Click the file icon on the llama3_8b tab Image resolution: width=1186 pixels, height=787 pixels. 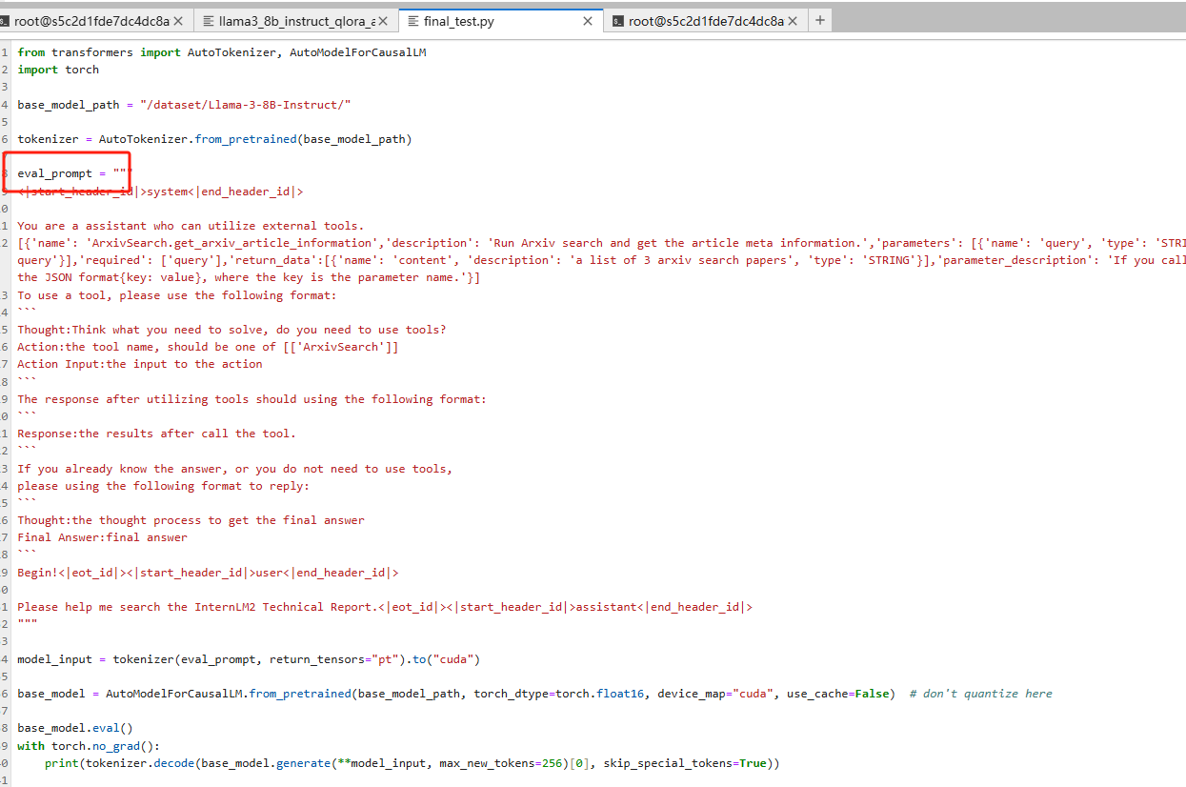[x=208, y=21]
